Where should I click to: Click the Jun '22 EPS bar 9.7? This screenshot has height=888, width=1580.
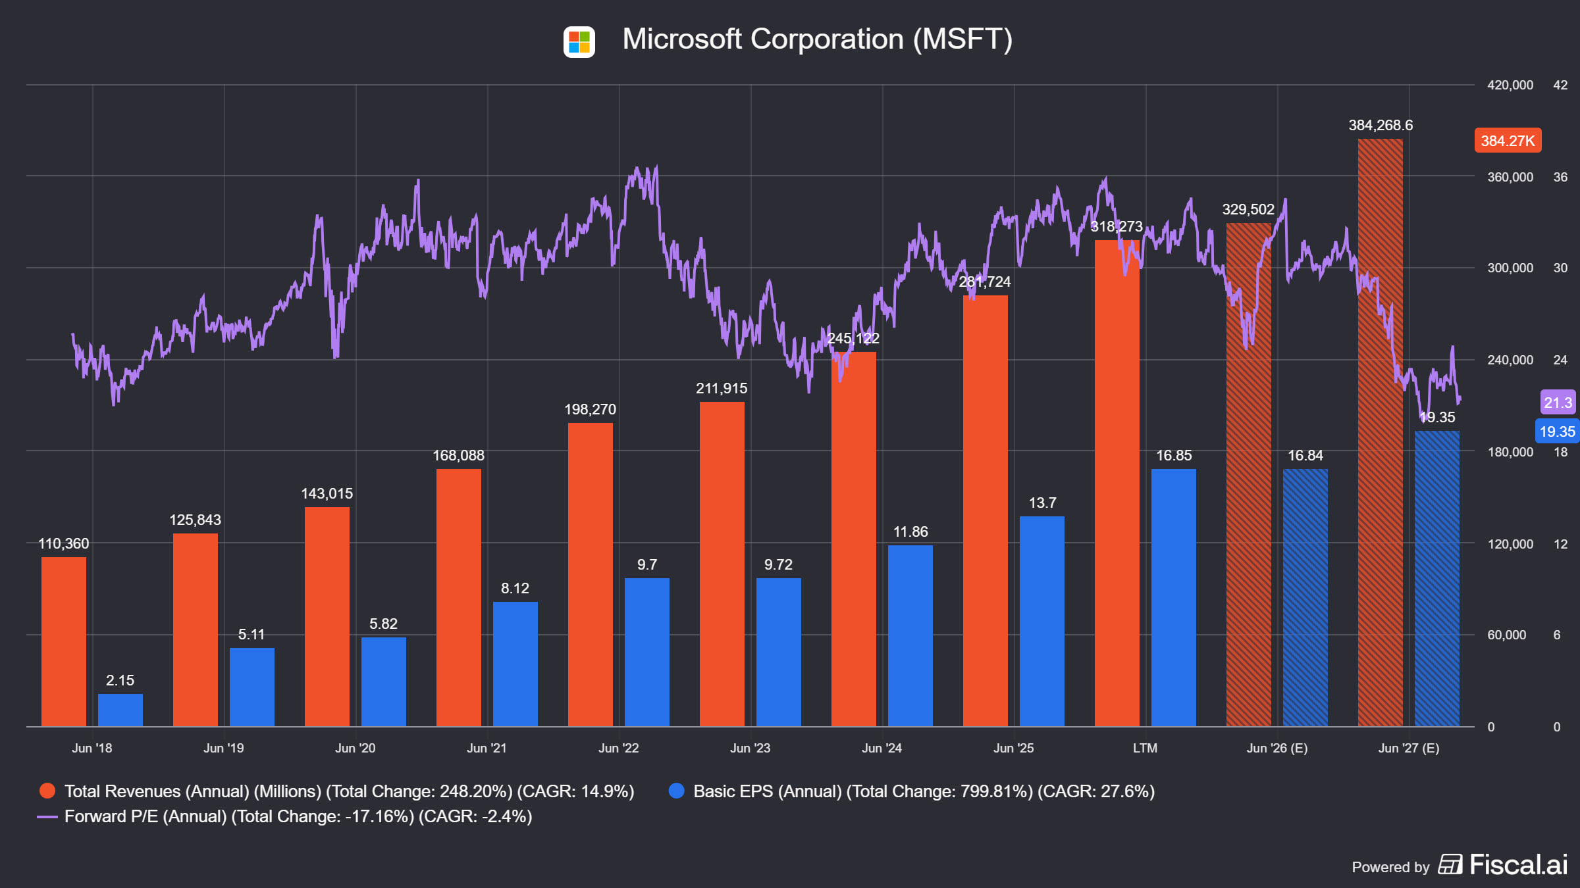tap(647, 653)
